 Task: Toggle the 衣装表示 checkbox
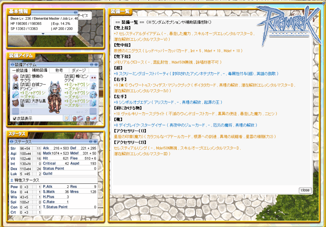15,118
